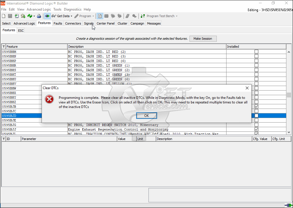Open the Tools menu

[x=57, y=9]
